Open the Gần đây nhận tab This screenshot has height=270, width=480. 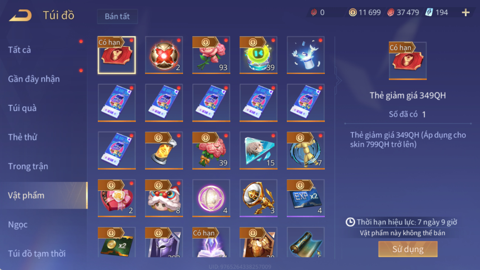point(34,79)
